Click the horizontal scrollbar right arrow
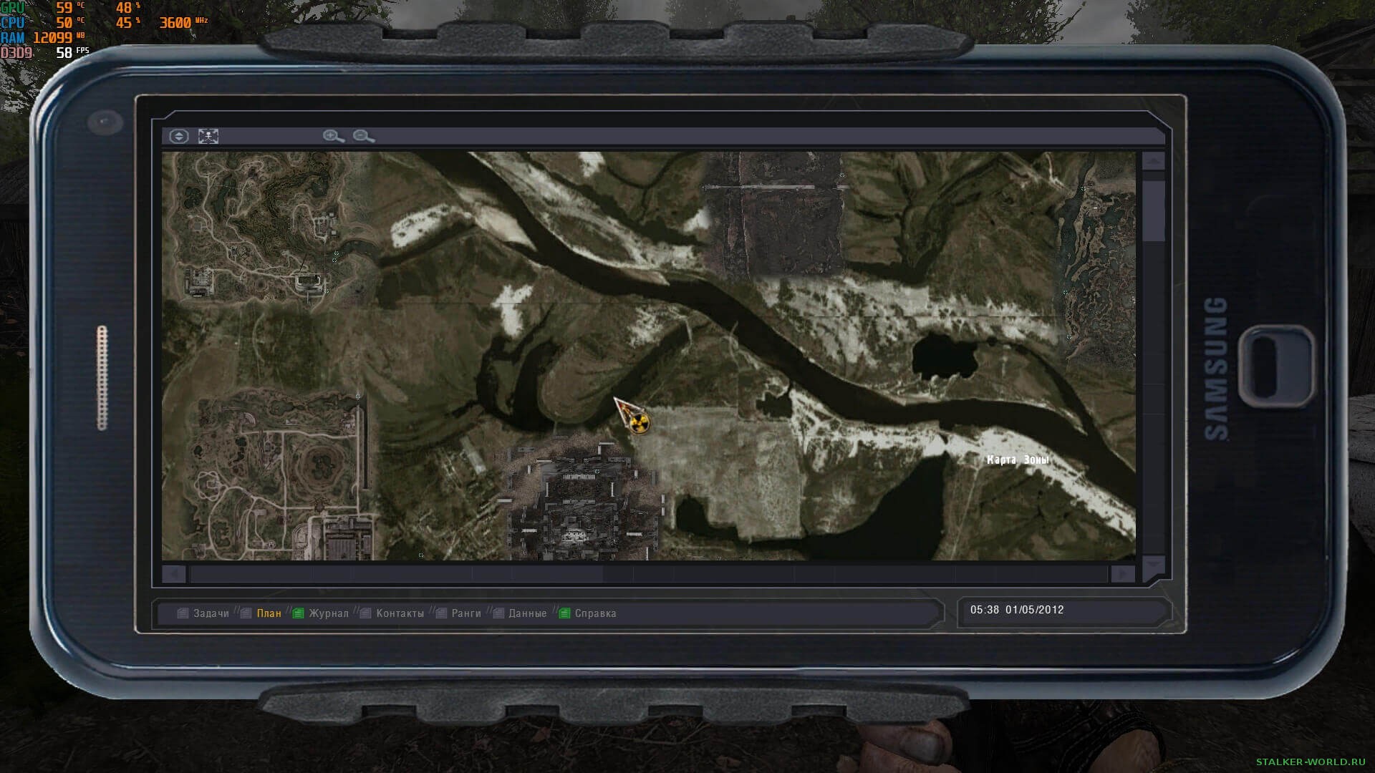This screenshot has width=1375, height=773. (1122, 573)
